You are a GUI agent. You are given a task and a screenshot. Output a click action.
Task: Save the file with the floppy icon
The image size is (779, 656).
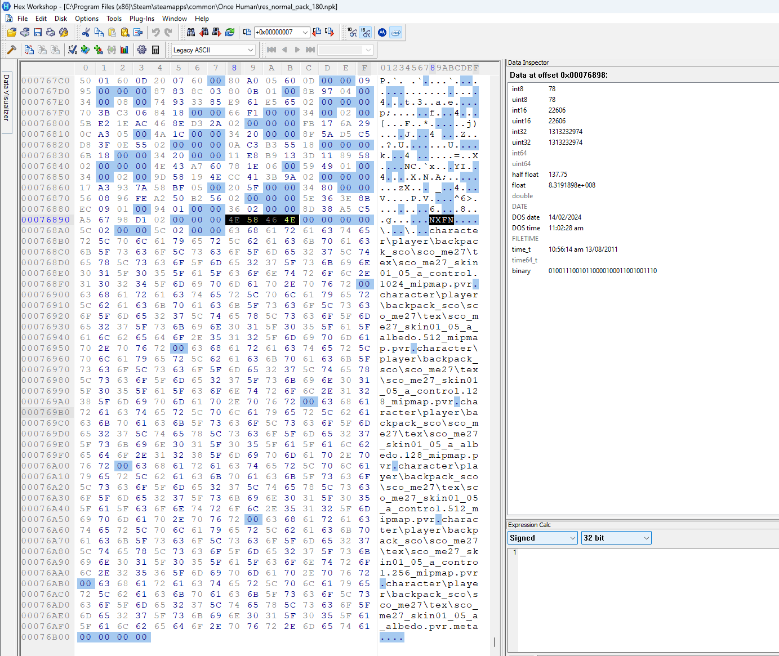[x=38, y=32]
